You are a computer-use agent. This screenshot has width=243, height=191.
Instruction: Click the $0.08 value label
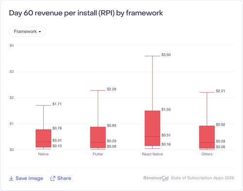[112, 146]
